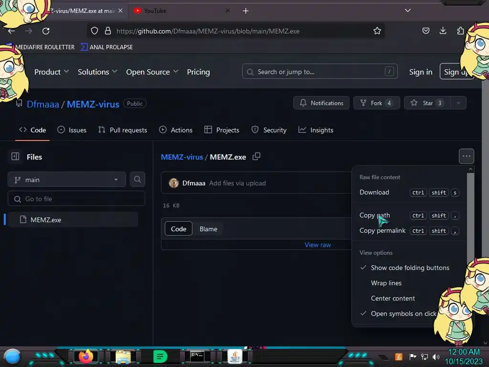Choose Download from the file menu
Screen dimensions: 489x367
click(x=409, y=192)
